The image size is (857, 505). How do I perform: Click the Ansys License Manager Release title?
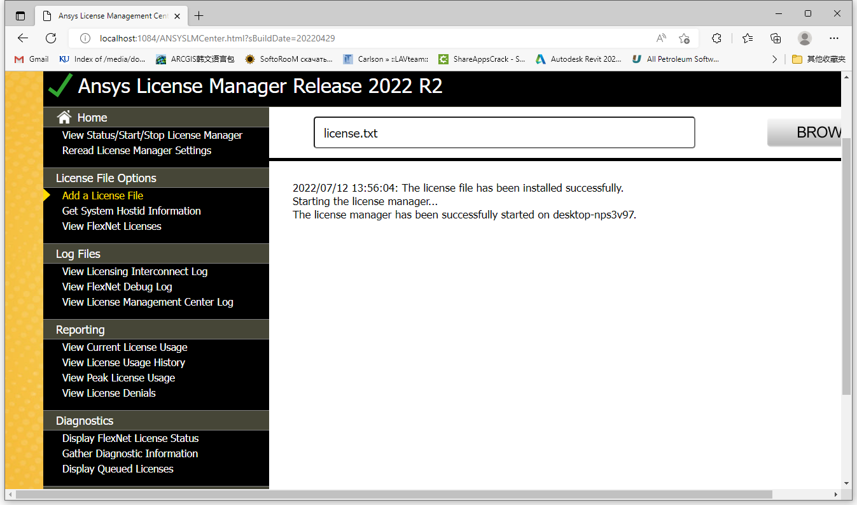pyautogui.click(x=260, y=86)
